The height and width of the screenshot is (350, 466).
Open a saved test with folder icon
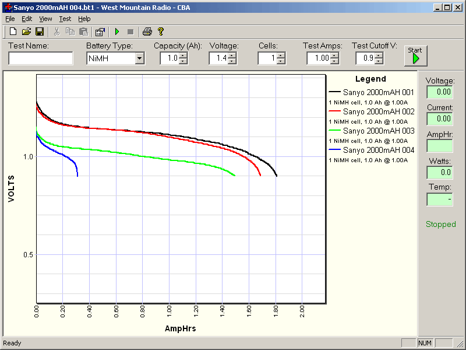[x=26, y=32]
